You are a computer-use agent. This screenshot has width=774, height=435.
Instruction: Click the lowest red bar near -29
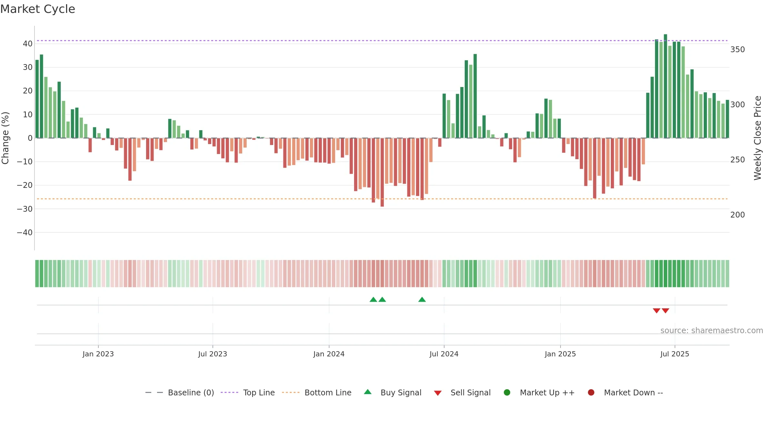tap(382, 172)
